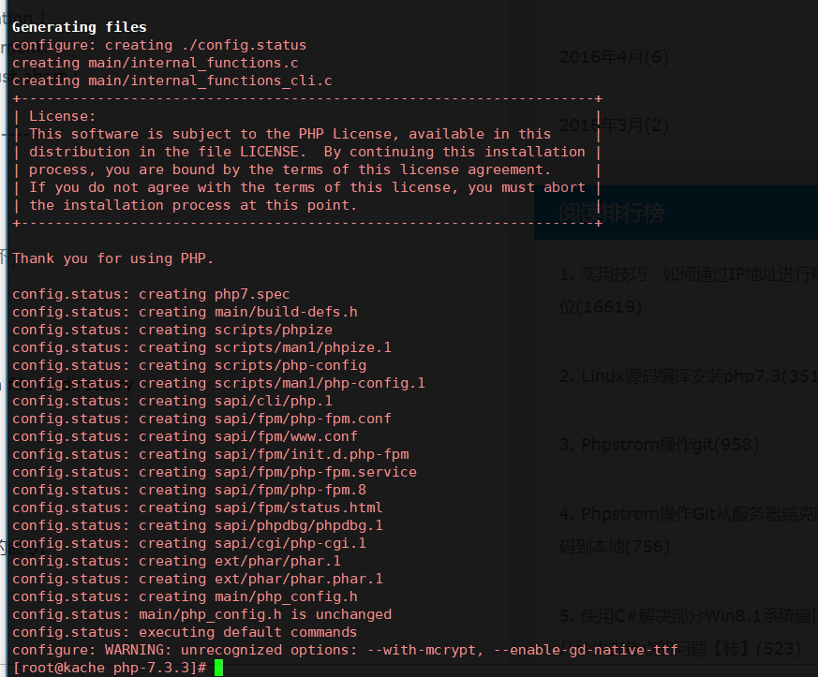Click the 'creating main/internal_functions_cli.c' line
Screen dimensions: 818x677
(172, 81)
